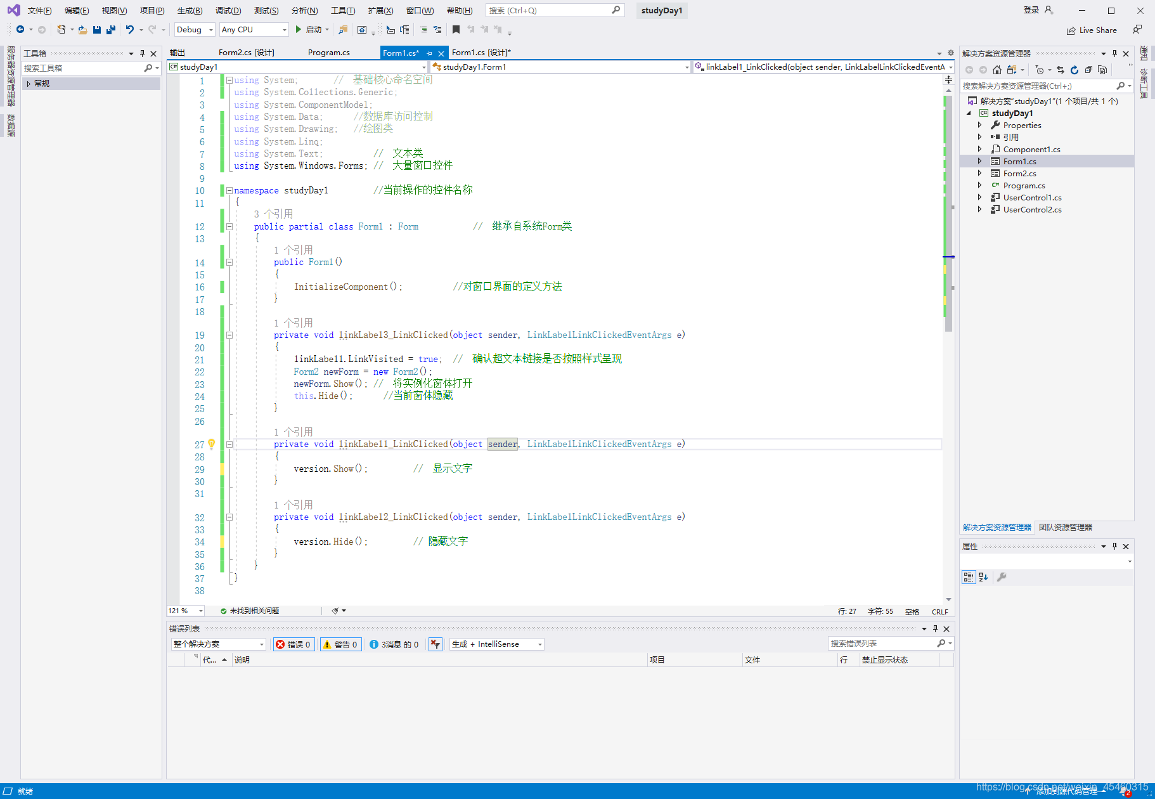Collapse the studyDay1 project node
1155x799 pixels.
(x=969, y=113)
